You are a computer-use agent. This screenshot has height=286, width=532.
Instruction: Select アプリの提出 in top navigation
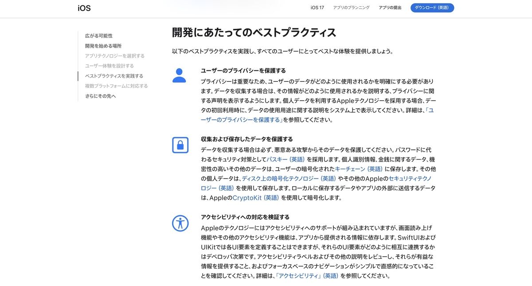390,8
